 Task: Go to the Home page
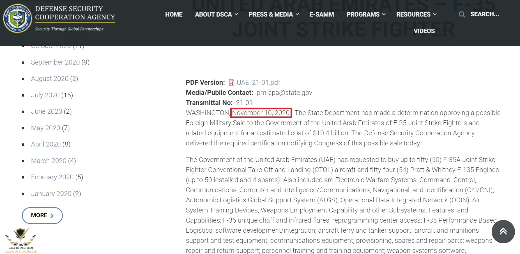(x=174, y=14)
